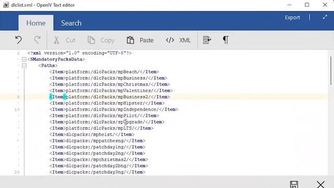The height and width of the screenshot is (188, 334).
Task: Open the Search tab
Action: coord(71,23)
